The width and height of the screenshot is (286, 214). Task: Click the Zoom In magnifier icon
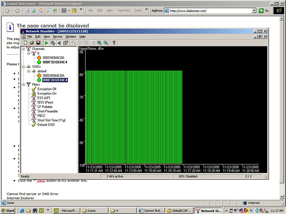pyautogui.click(x=99, y=43)
